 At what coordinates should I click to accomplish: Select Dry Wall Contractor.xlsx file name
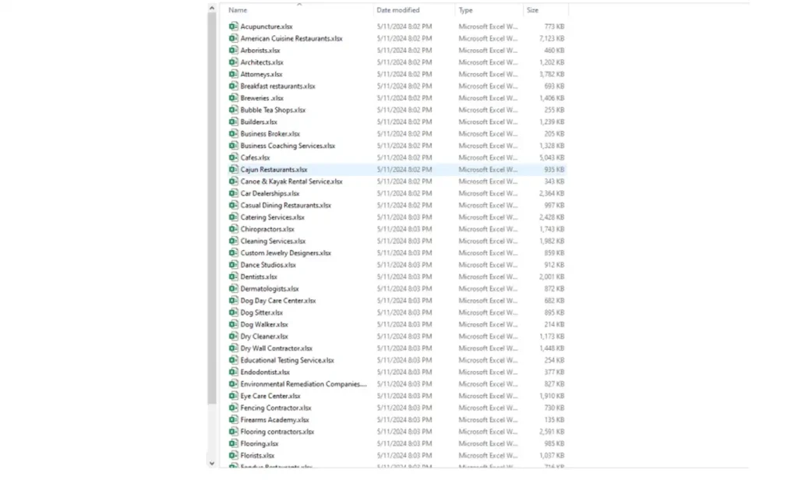(277, 348)
